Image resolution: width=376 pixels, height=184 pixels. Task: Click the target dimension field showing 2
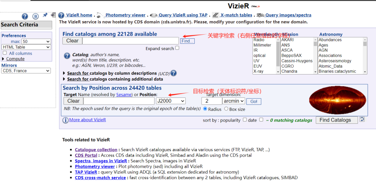pos(212,101)
